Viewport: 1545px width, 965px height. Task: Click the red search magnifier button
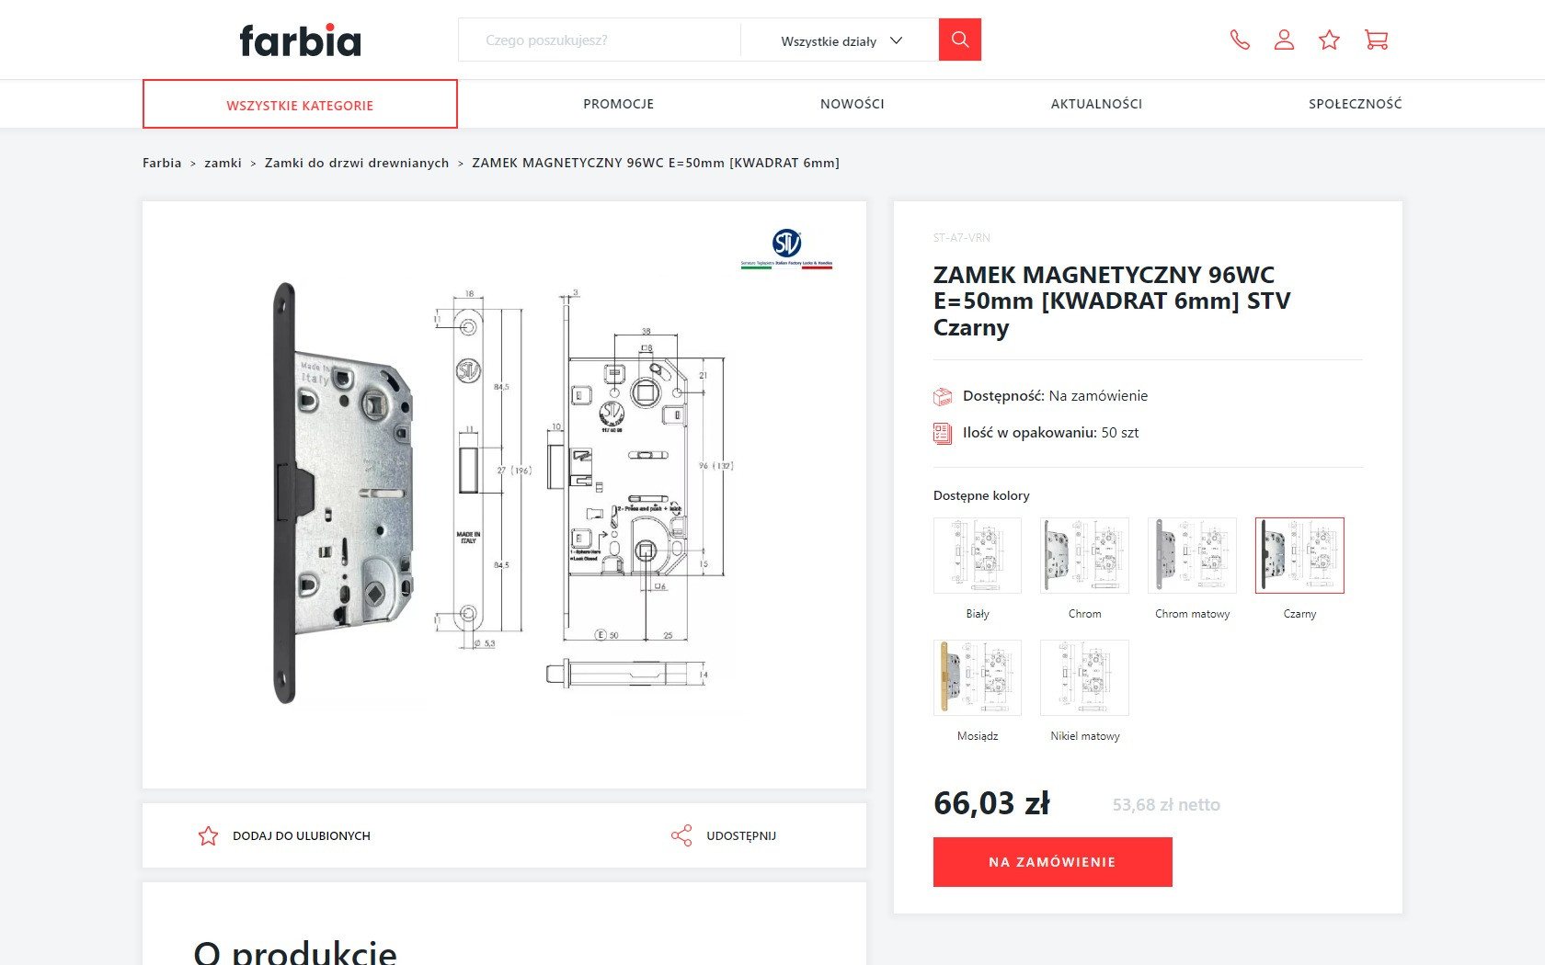pyautogui.click(x=959, y=40)
